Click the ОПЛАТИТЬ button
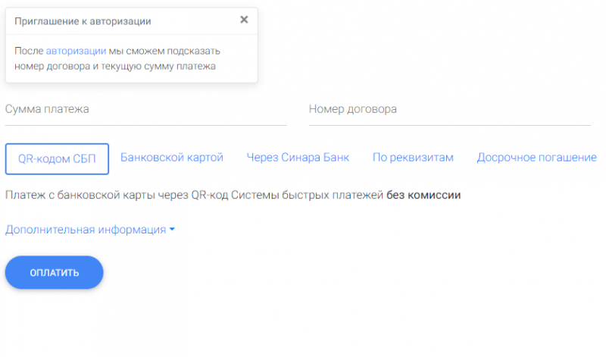Image resolution: width=606 pixels, height=357 pixels. [54, 272]
